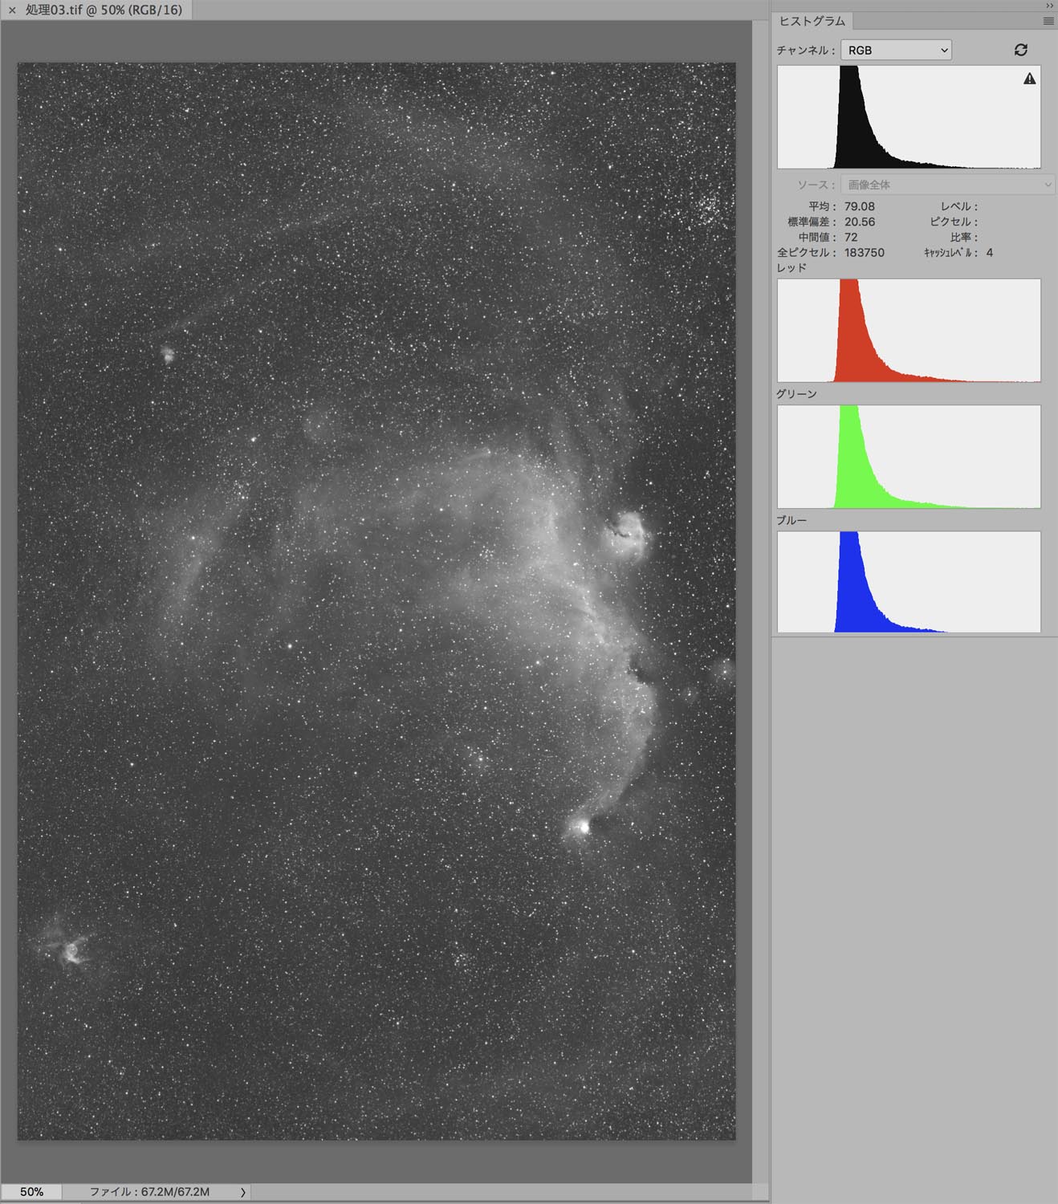Switch to the ヒストグラム panel tab
The image size is (1058, 1204).
click(812, 22)
